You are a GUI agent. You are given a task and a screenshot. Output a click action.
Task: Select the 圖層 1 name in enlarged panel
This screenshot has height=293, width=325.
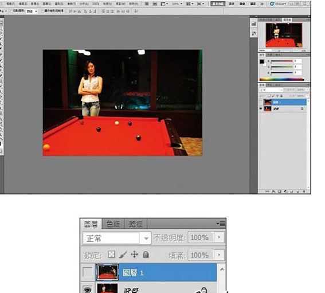pos(133,273)
